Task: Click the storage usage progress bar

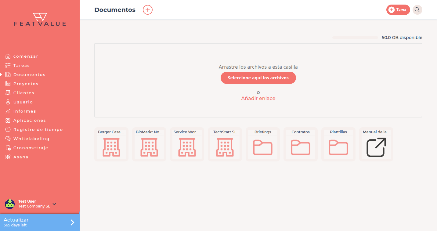Action: click(x=355, y=38)
